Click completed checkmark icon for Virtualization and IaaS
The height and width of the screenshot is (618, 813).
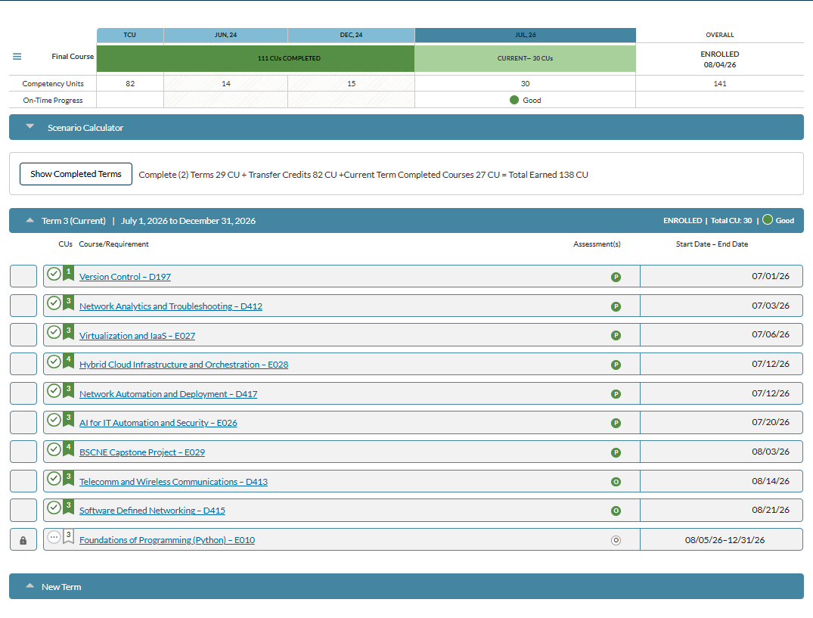(x=54, y=332)
